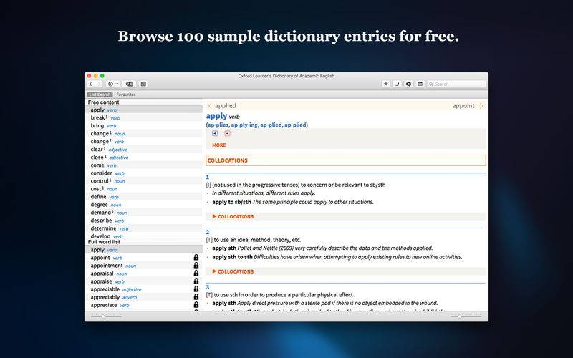This screenshot has height=358, width=573.
Task: Click the lock icon beside appreciate
Action: coord(196,305)
